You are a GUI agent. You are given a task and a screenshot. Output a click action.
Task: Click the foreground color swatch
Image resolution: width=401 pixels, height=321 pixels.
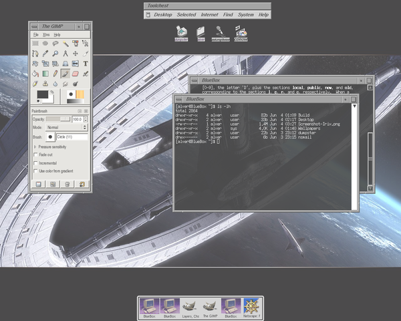point(43,94)
